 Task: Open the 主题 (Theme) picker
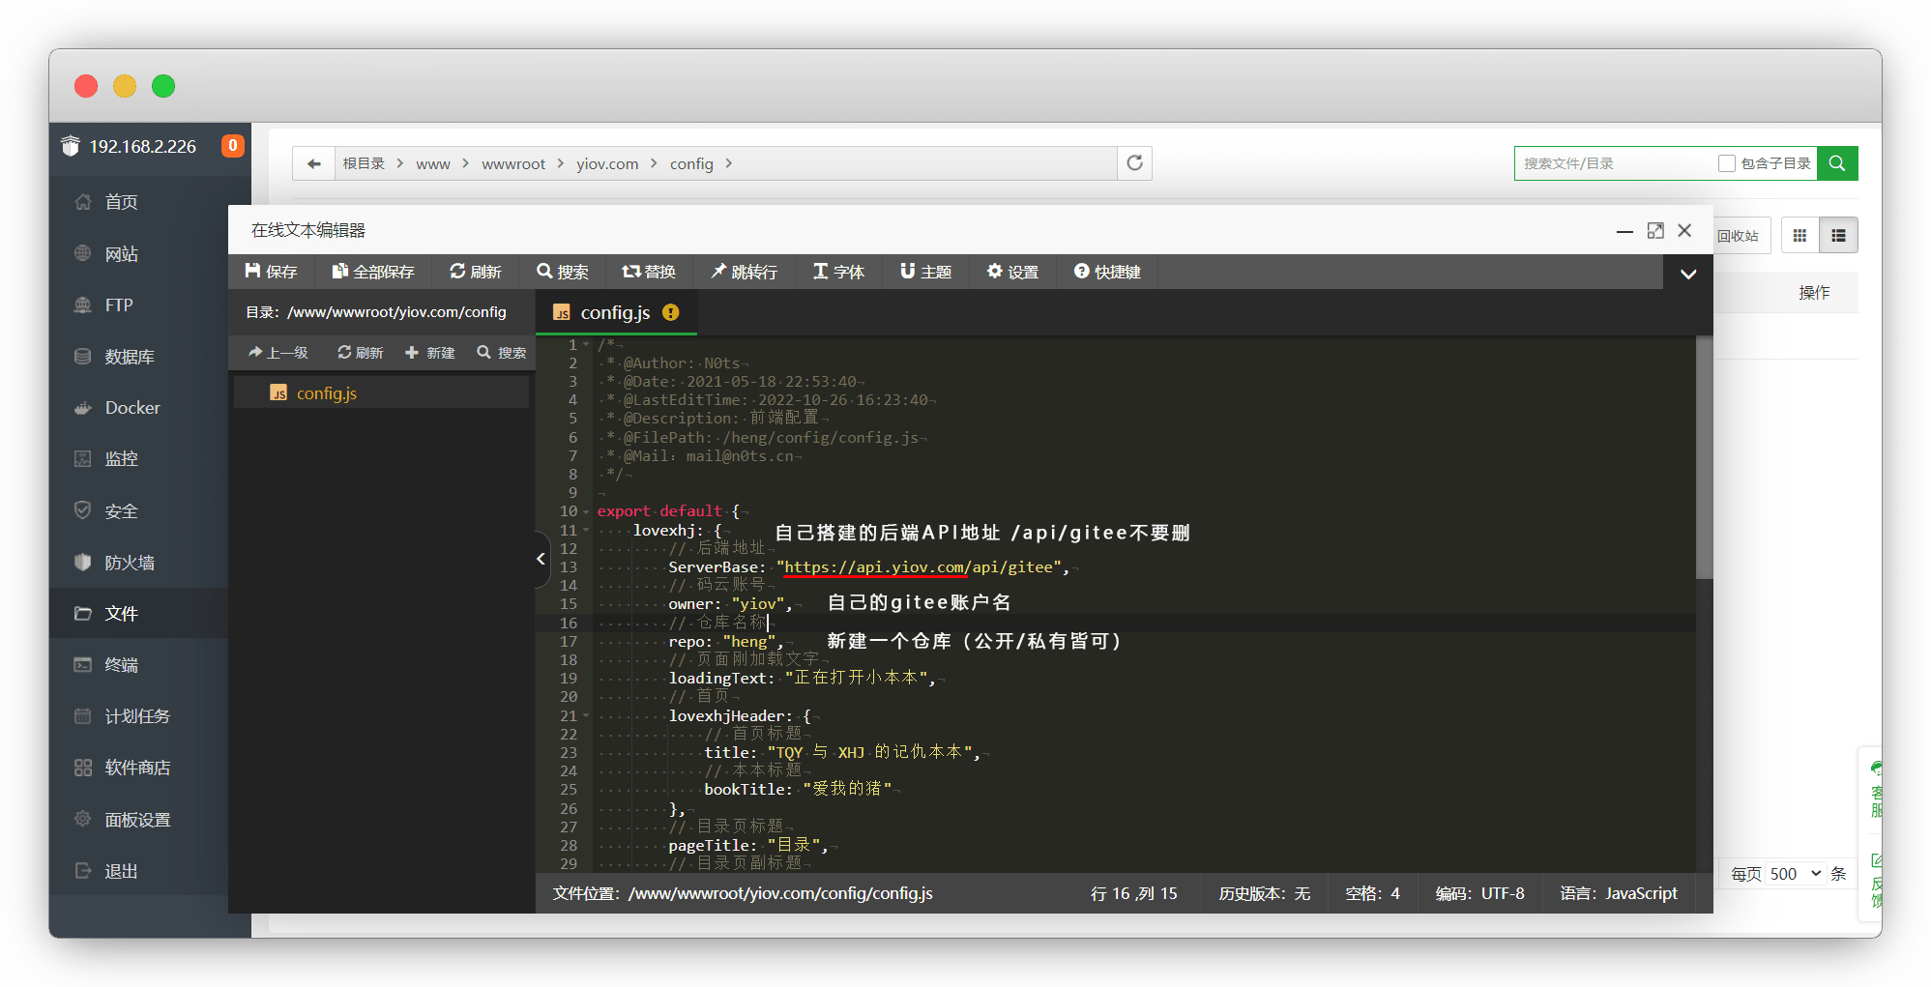tap(925, 272)
